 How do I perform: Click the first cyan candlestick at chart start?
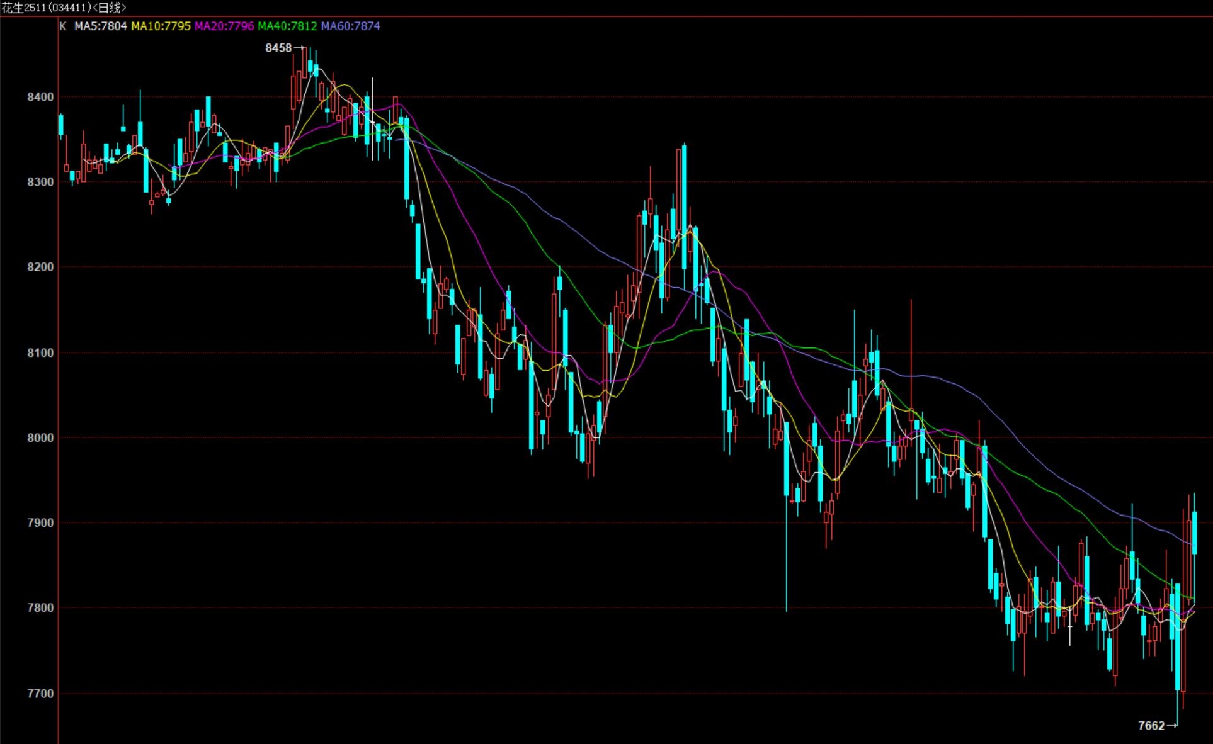pos(61,125)
